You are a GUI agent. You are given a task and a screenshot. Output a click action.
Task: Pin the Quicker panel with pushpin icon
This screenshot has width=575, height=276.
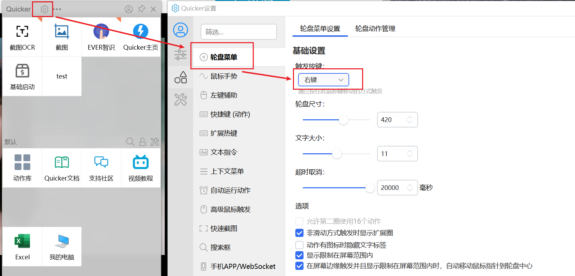pos(141,9)
